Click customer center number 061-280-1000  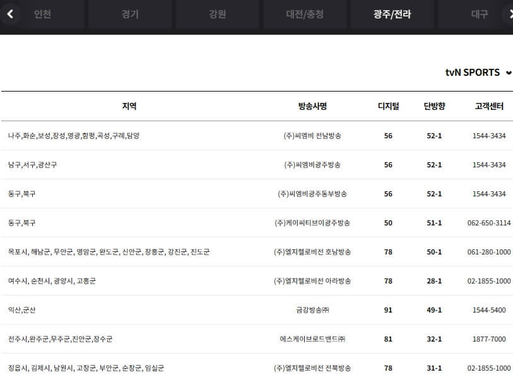[x=489, y=252]
